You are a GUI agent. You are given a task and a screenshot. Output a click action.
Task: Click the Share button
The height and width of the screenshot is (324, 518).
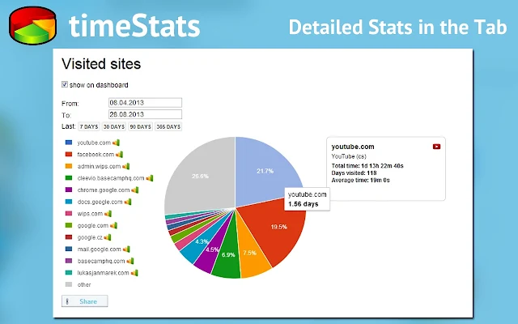tap(84, 301)
